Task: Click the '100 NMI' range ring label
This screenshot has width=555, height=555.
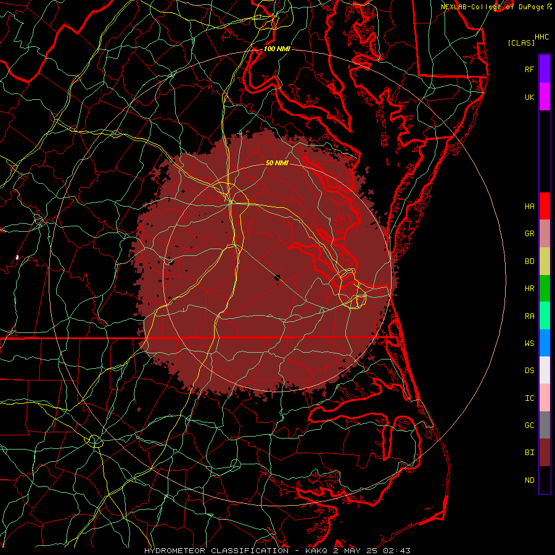Action: pos(277,49)
